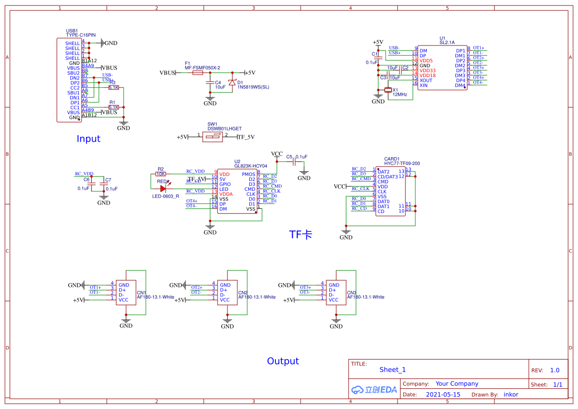Select the X1 12MHz crystal symbol
Image resolution: width=578 pixels, height=409 pixels.
point(388,90)
